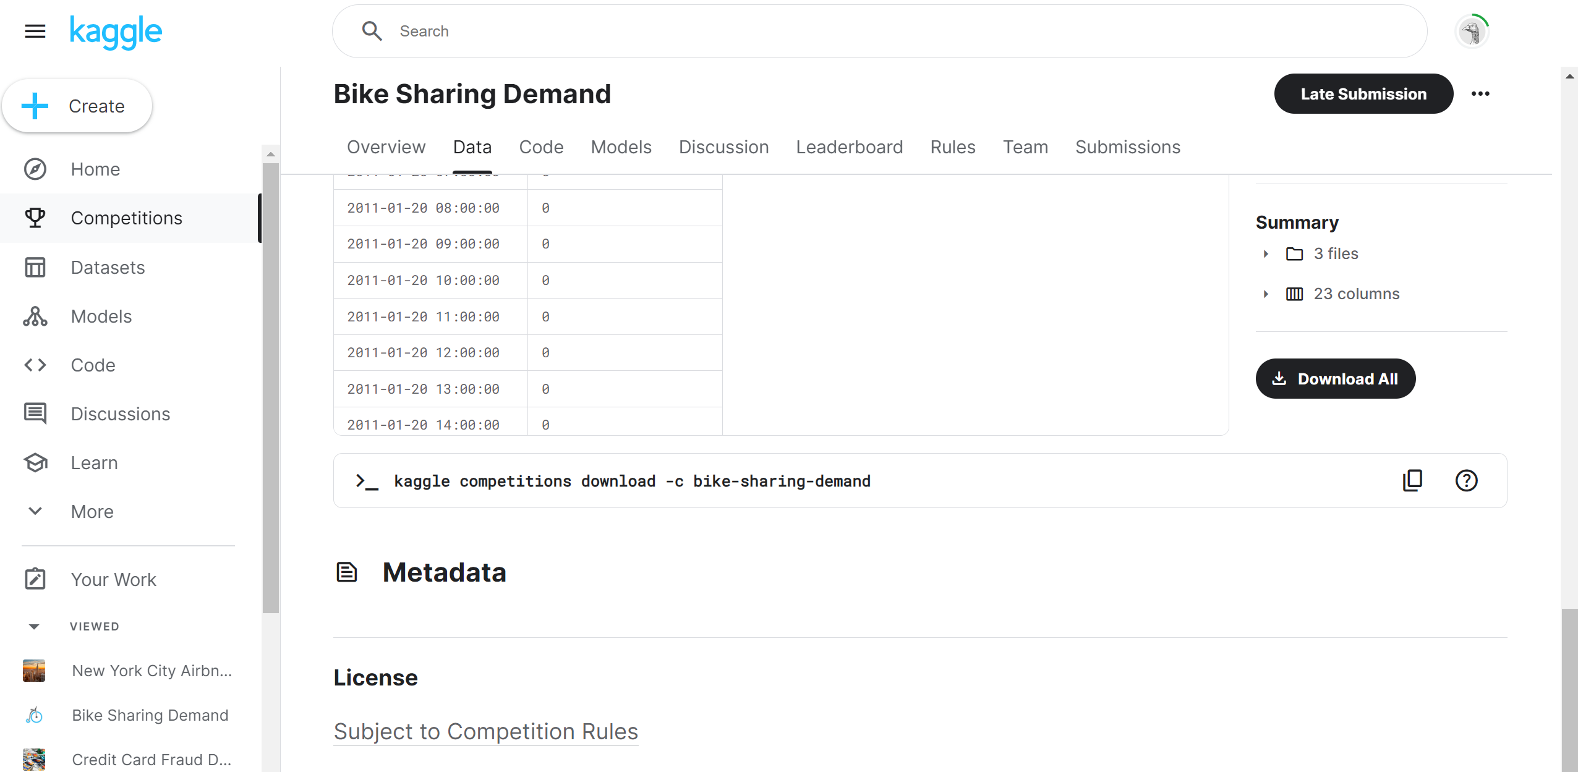Screen dimensions: 1578x772
Task: Expand the More sidebar menu
Action: coord(92,512)
